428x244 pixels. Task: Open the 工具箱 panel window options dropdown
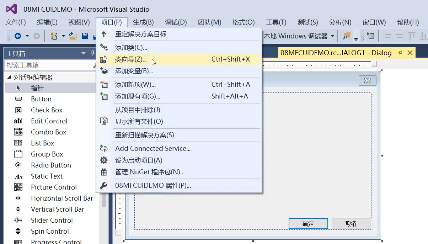click(x=84, y=53)
